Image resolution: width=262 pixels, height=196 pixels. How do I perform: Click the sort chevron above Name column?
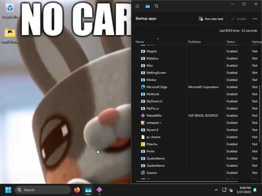coord(158,39)
